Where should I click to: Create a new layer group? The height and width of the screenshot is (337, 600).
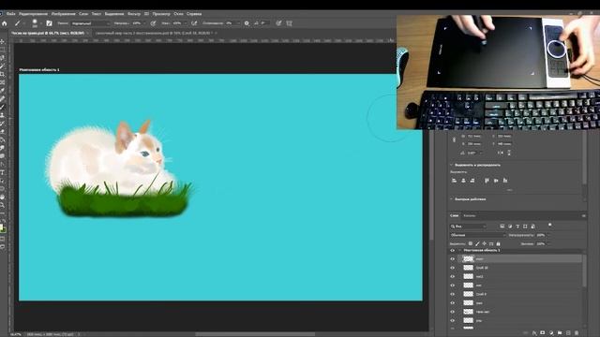point(560,333)
